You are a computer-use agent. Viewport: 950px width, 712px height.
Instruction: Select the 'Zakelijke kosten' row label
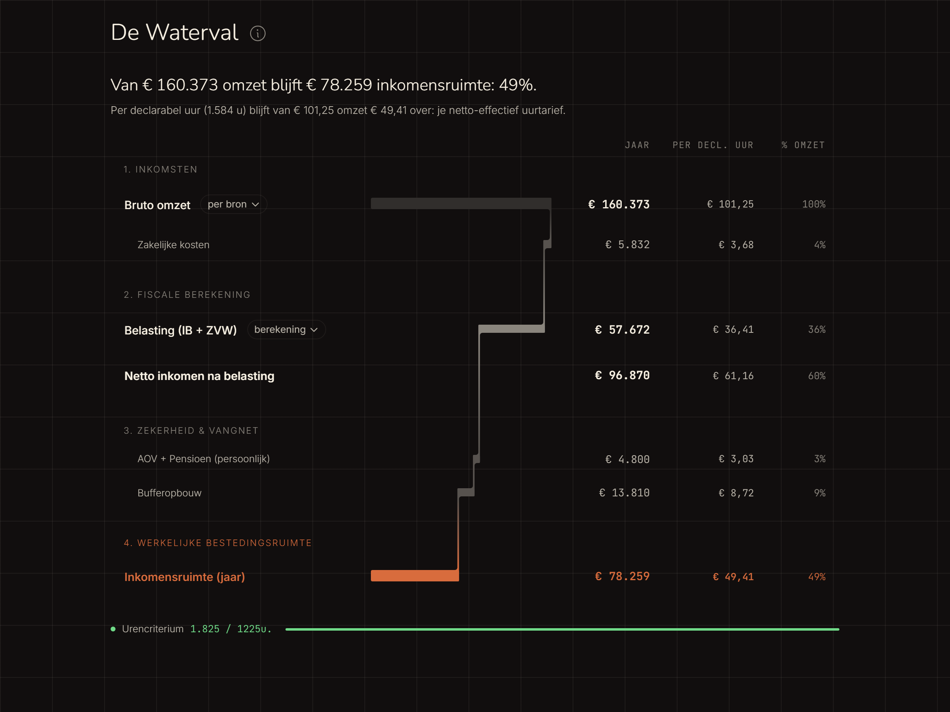pyautogui.click(x=174, y=245)
